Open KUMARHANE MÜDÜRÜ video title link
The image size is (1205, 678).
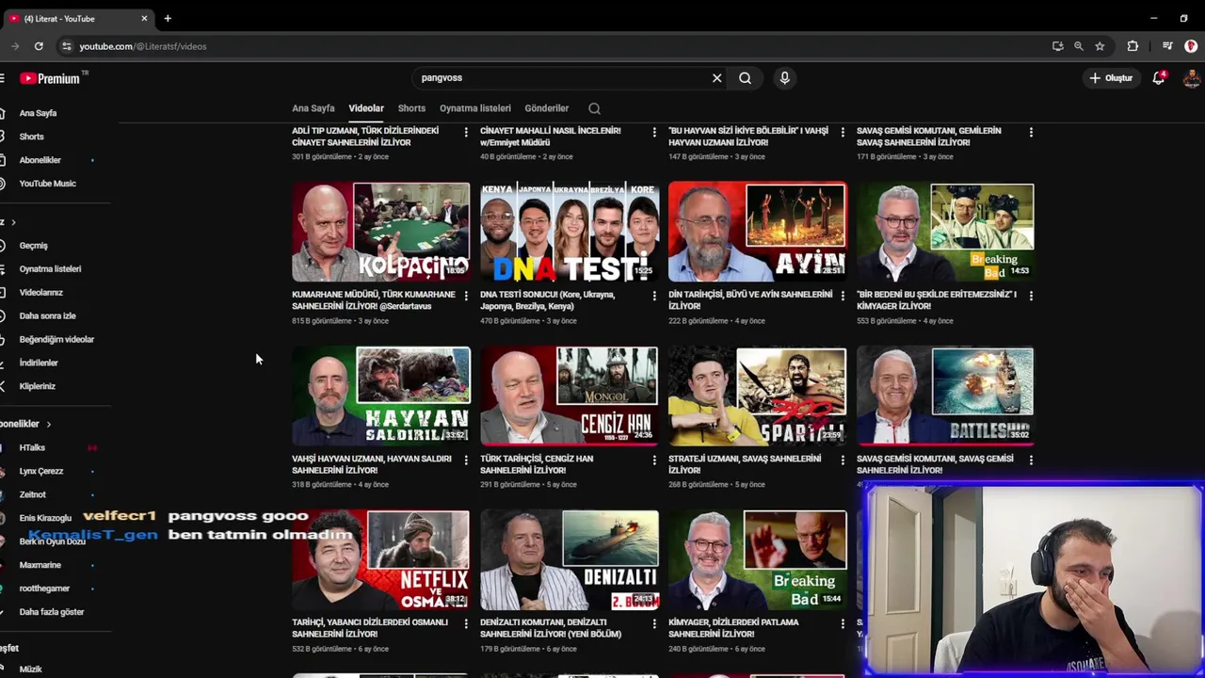click(x=374, y=300)
